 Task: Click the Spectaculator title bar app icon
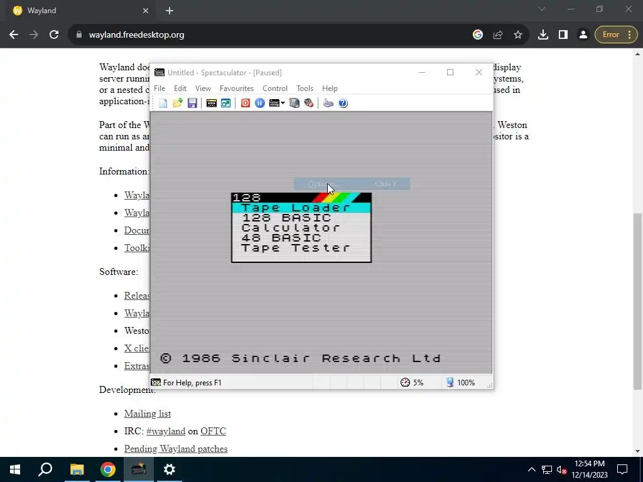coord(159,73)
